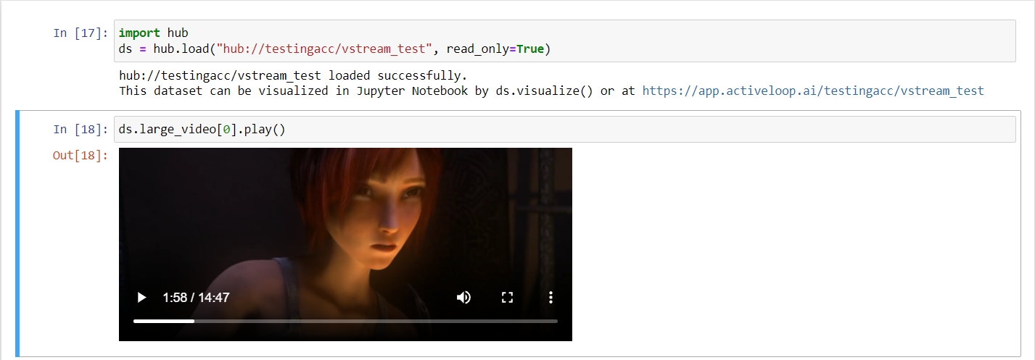The width and height of the screenshot is (1035, 360).
Task: Click the played white portion of the progress bar
Action: tap(163, 321)
